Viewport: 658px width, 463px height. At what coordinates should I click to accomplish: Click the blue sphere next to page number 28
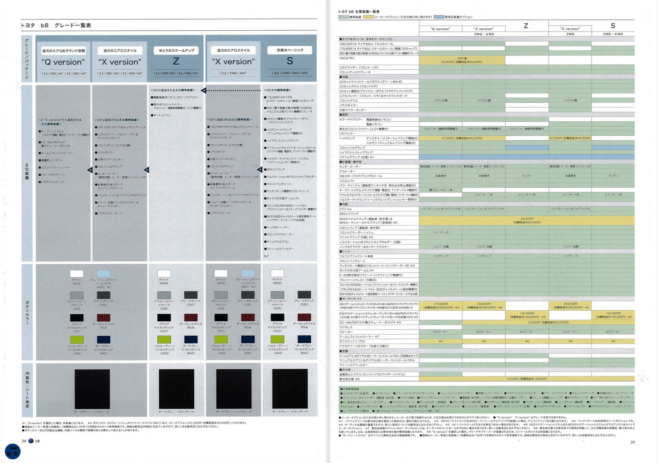(x=31, y=441)
